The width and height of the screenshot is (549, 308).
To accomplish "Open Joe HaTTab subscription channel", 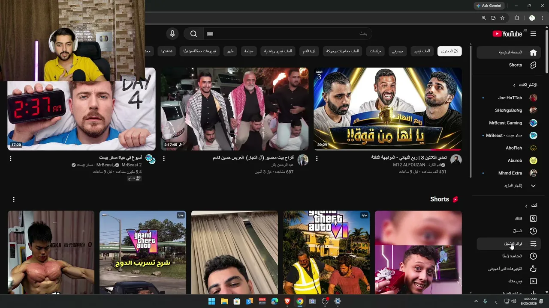I will [509, 98].
